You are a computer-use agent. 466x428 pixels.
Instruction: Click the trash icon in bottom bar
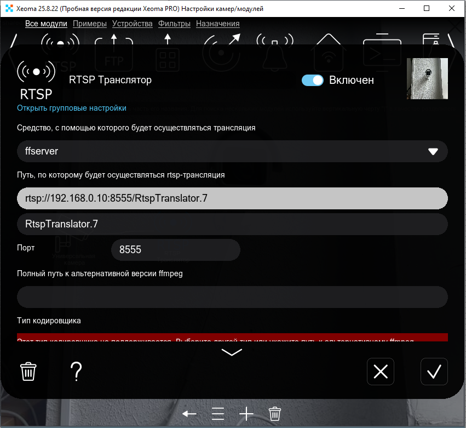pyautogui.click(x=275, y=414)
